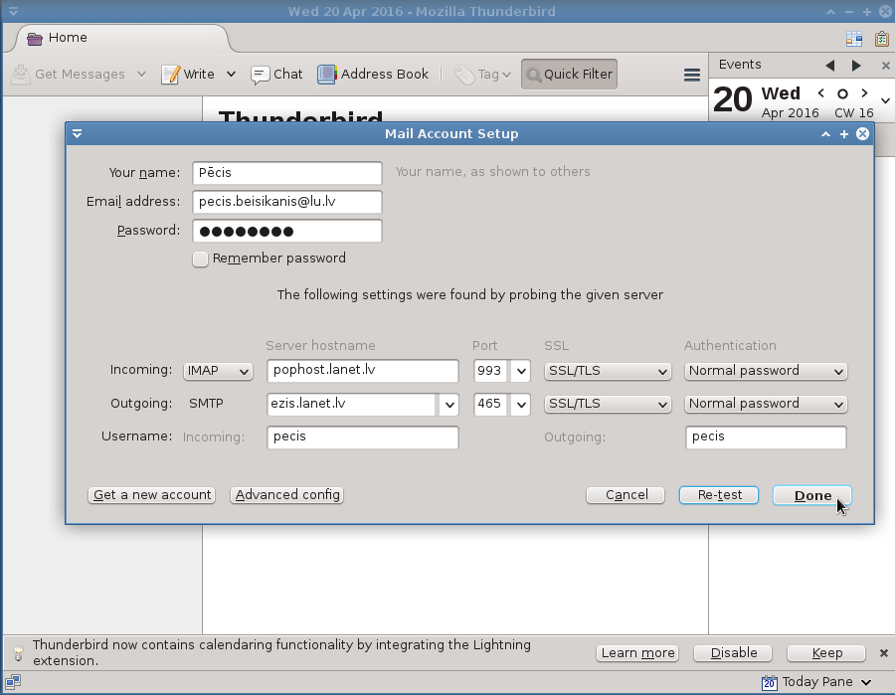Edit the outgoing port number 465
Viewport: 895px width, 695px height.
[491, 405]
